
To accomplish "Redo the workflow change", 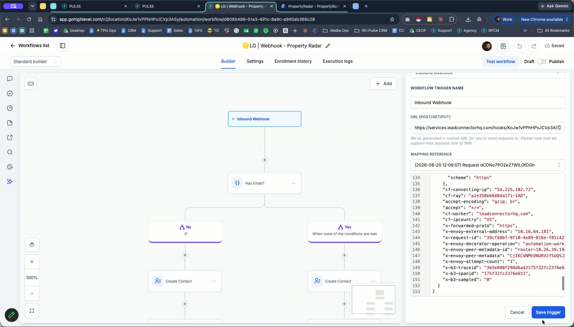I will tap(534, 46).
